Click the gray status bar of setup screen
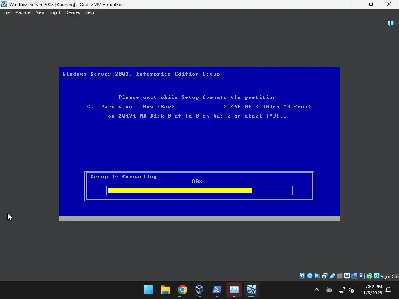The image size is (399, 299). (x=199, y=219)
